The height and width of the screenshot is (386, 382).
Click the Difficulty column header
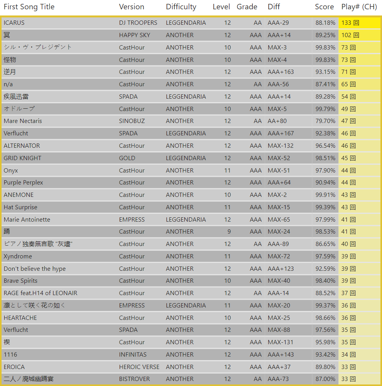[181, 7]
